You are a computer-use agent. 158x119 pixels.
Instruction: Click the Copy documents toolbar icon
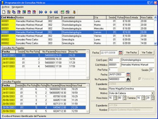14,12
